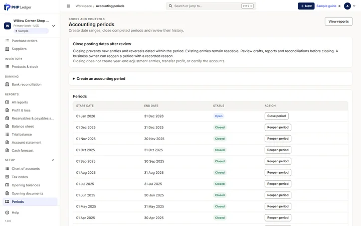Click the Cash forecast icon

7,151
